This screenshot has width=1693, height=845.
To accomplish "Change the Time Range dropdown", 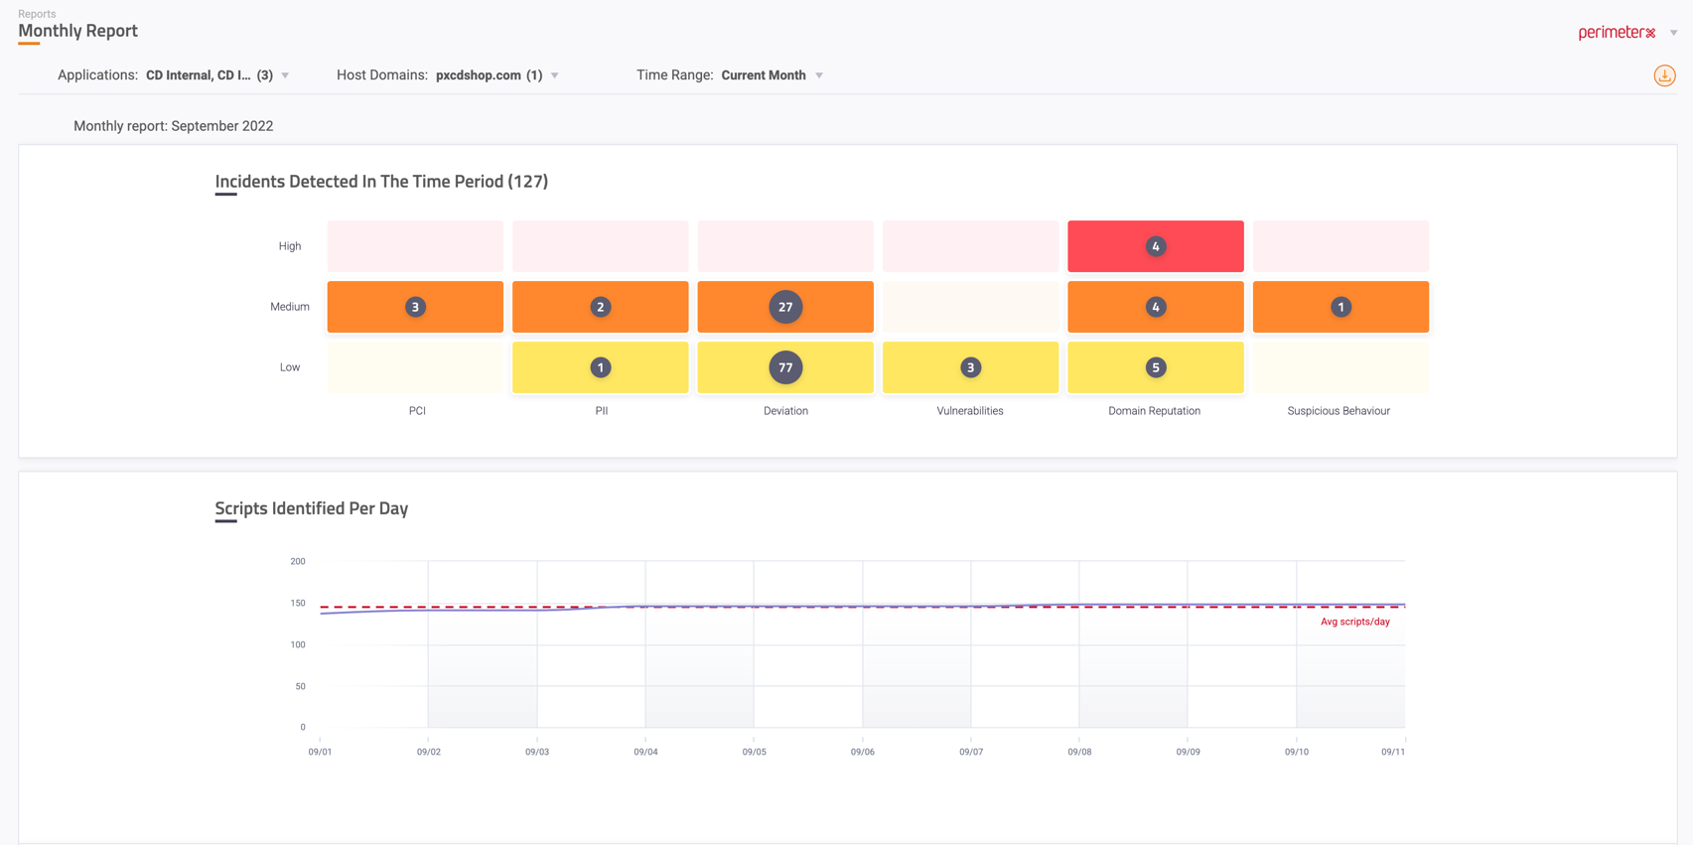I will (x=818, y=75).
